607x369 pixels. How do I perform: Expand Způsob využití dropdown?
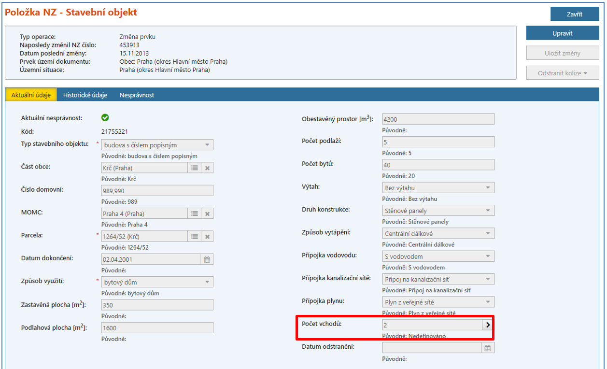[x=207, y=282]
